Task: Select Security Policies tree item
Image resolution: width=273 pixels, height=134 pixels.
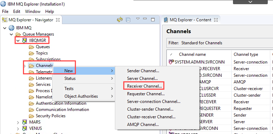Action: 51,116
